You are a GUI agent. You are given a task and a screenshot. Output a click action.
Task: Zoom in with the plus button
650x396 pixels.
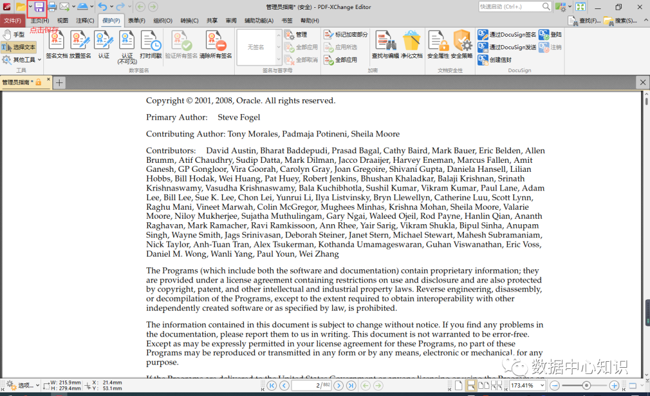pyautogui.click(x=614, y=386)
